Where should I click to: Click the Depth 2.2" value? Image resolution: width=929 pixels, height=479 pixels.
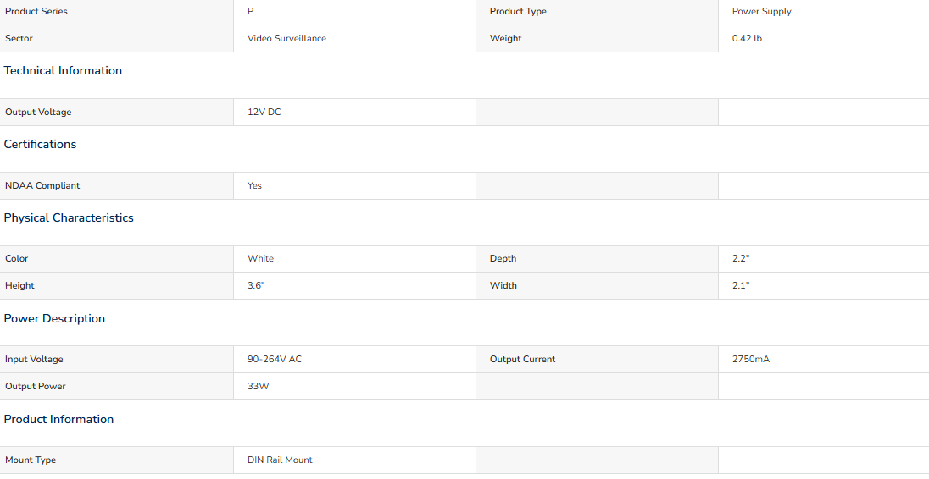click(x=741, y=258)
